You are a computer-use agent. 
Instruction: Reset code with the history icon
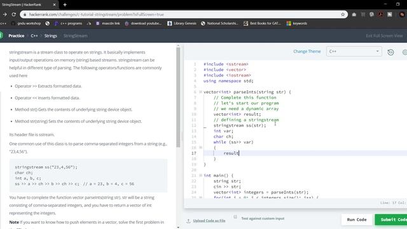[x=390, y=52]
